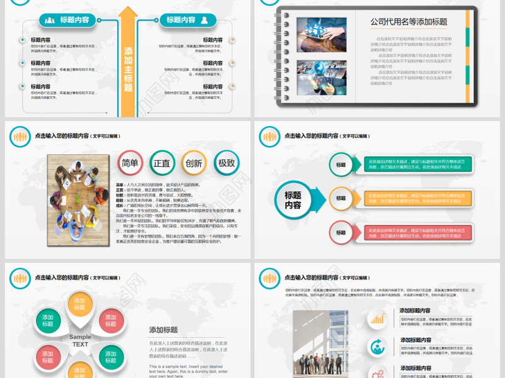Screen dimensions: 505x378
Task: Select the teal people header icon on the 标题内容 diagram slide
Action: (269, 136)
